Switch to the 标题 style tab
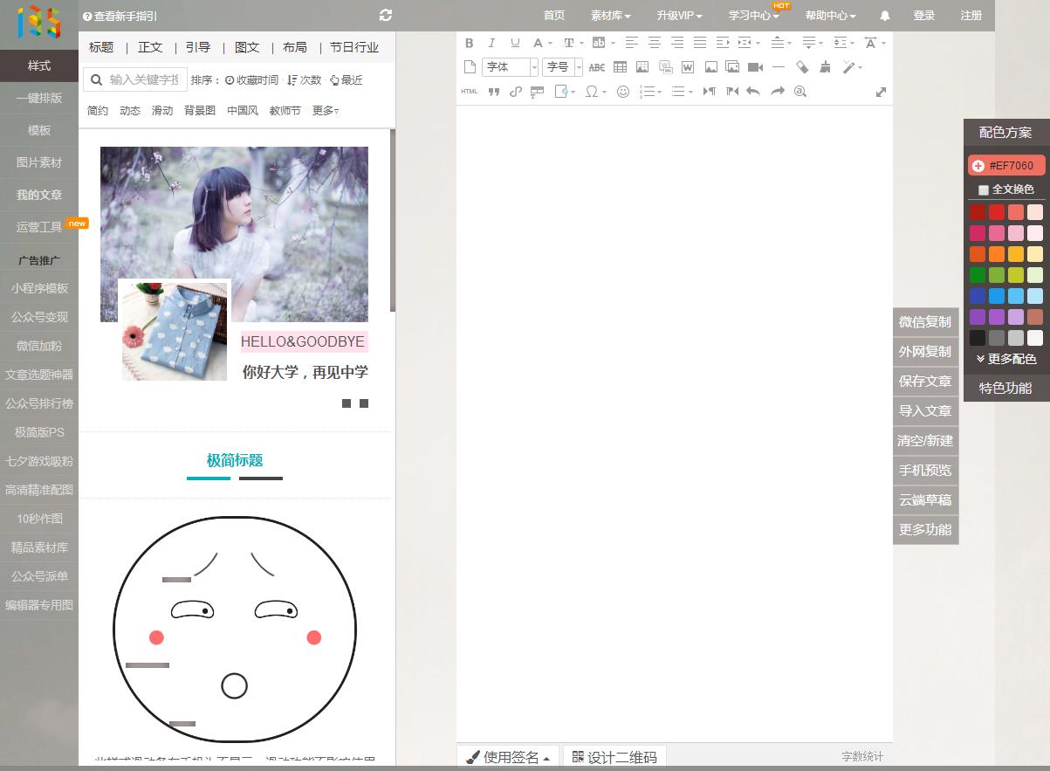The image size is (1050, 771). [x=103, y=47]
